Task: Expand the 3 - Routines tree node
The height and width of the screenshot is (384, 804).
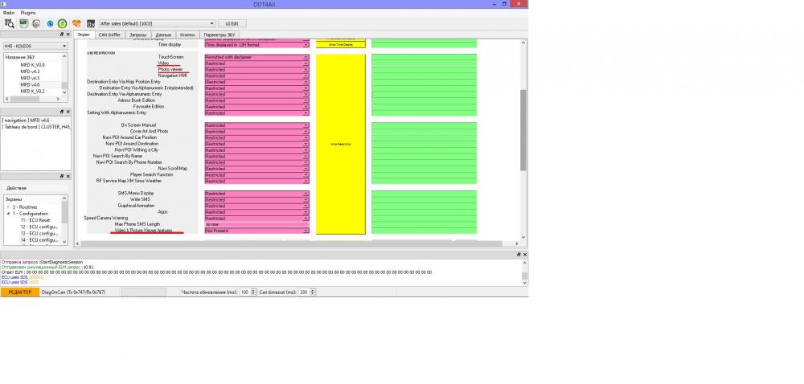Action: (x=8, y=206)
